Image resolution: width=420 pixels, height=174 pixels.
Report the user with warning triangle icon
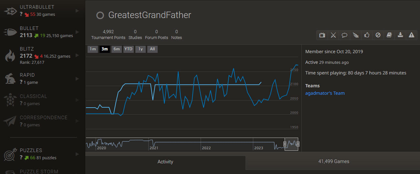pos(411,35)
